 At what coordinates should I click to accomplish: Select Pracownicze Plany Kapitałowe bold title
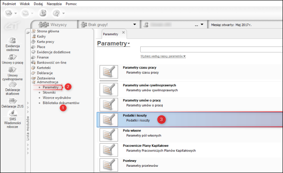click(146, 146)
